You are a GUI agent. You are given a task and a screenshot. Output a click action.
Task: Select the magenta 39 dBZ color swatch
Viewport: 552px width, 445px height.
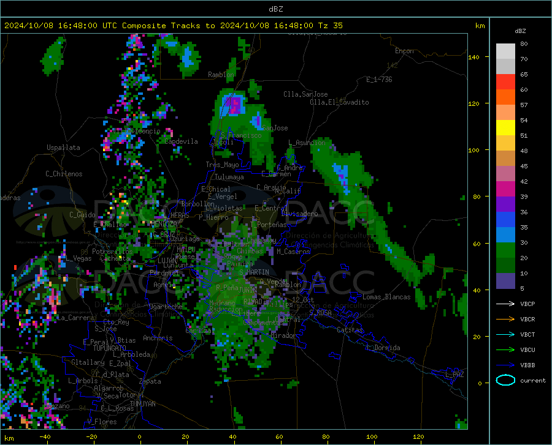tap(505, 189)
